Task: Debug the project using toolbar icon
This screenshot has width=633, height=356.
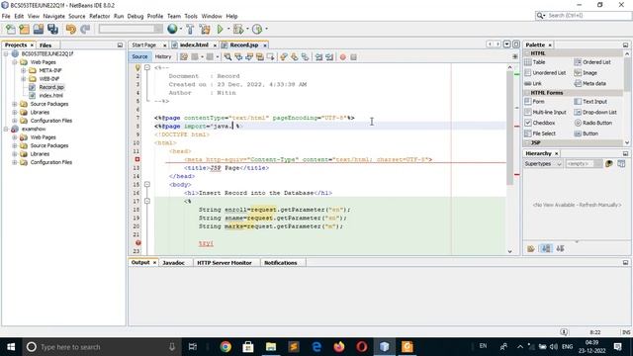Action: pos(238,29)
